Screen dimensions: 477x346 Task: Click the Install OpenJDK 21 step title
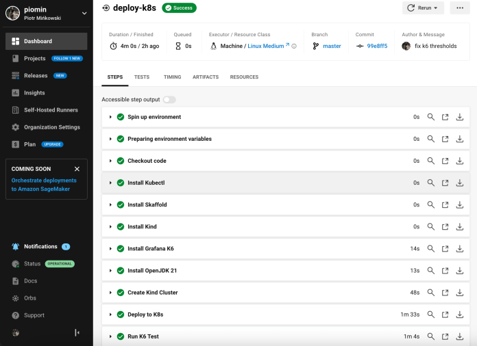click(152, 270)
